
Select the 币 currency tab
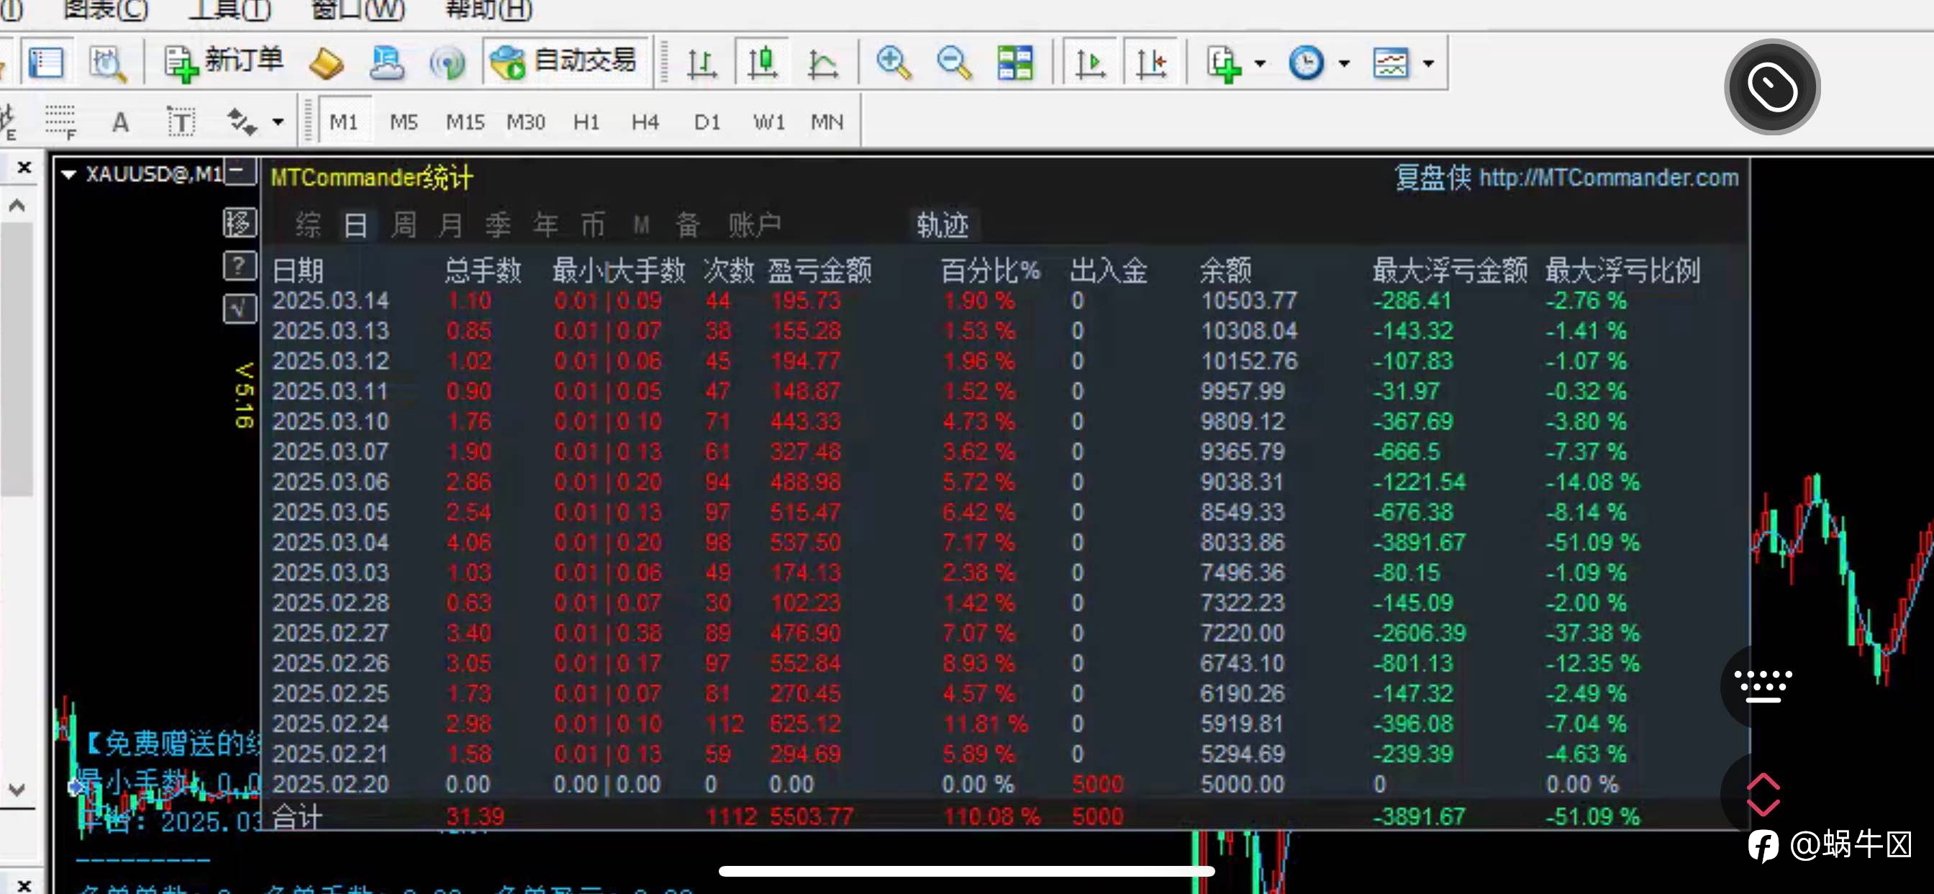(x=593, y=225)
